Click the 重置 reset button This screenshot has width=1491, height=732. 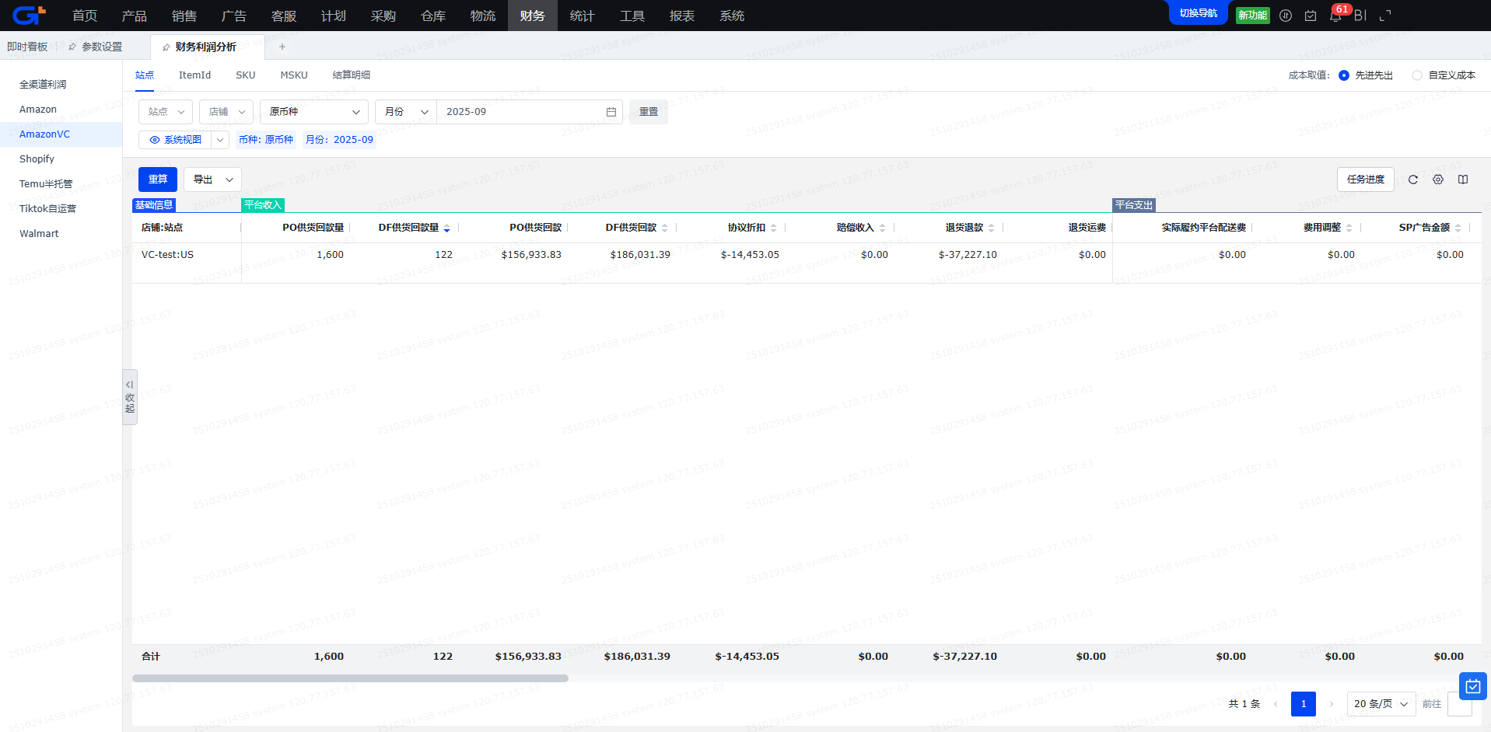(x=649, y=112)
